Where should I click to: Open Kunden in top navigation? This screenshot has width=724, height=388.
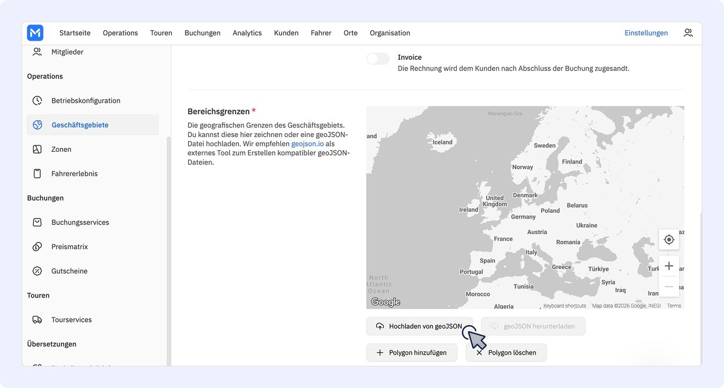click(286, 33)
